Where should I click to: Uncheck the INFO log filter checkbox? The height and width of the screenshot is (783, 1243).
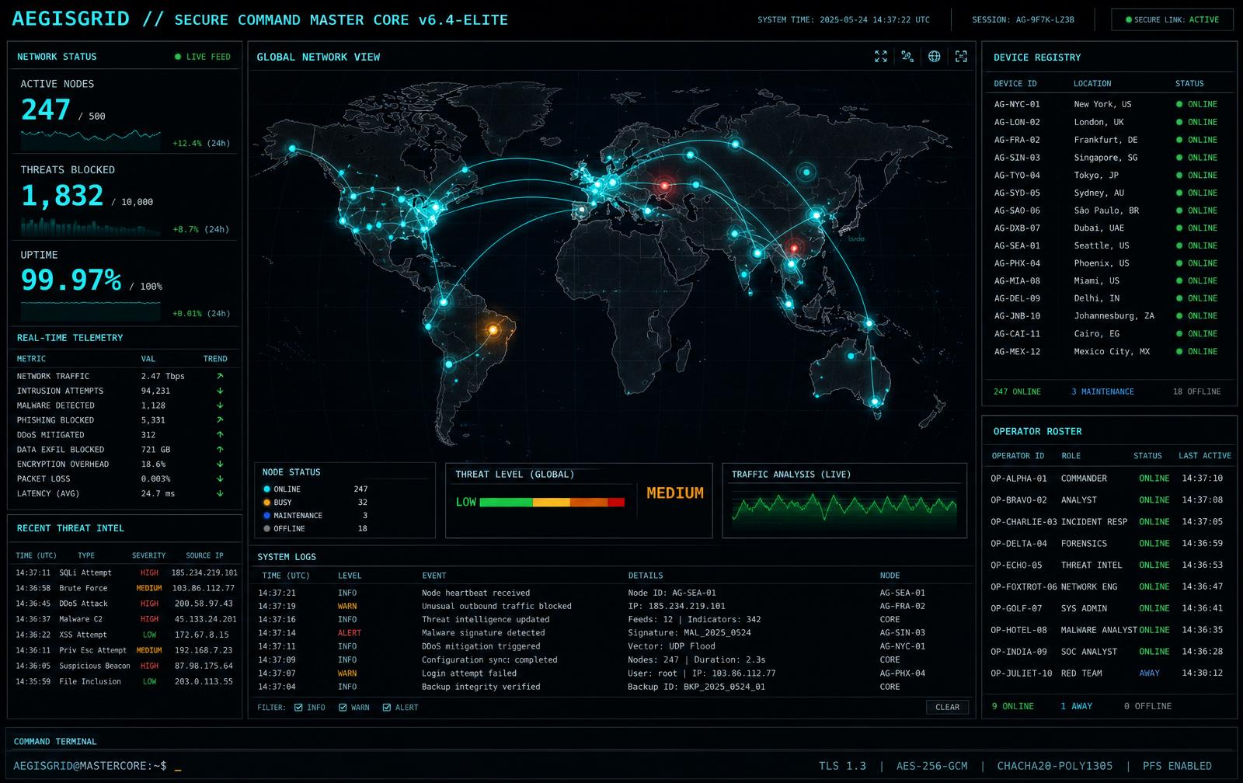(x=298, y=708)
